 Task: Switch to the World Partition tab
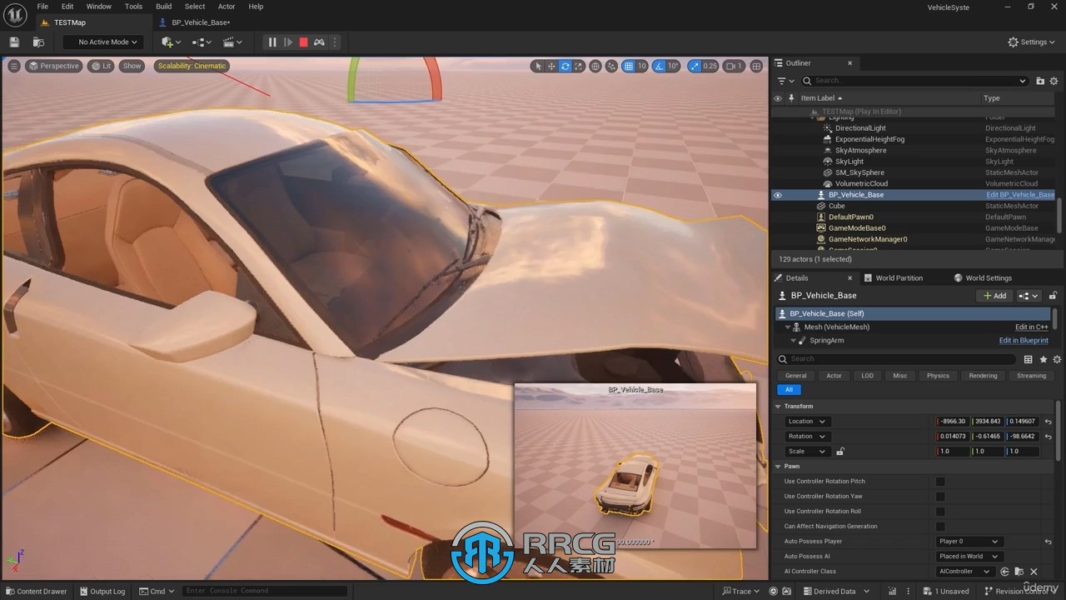899,277
